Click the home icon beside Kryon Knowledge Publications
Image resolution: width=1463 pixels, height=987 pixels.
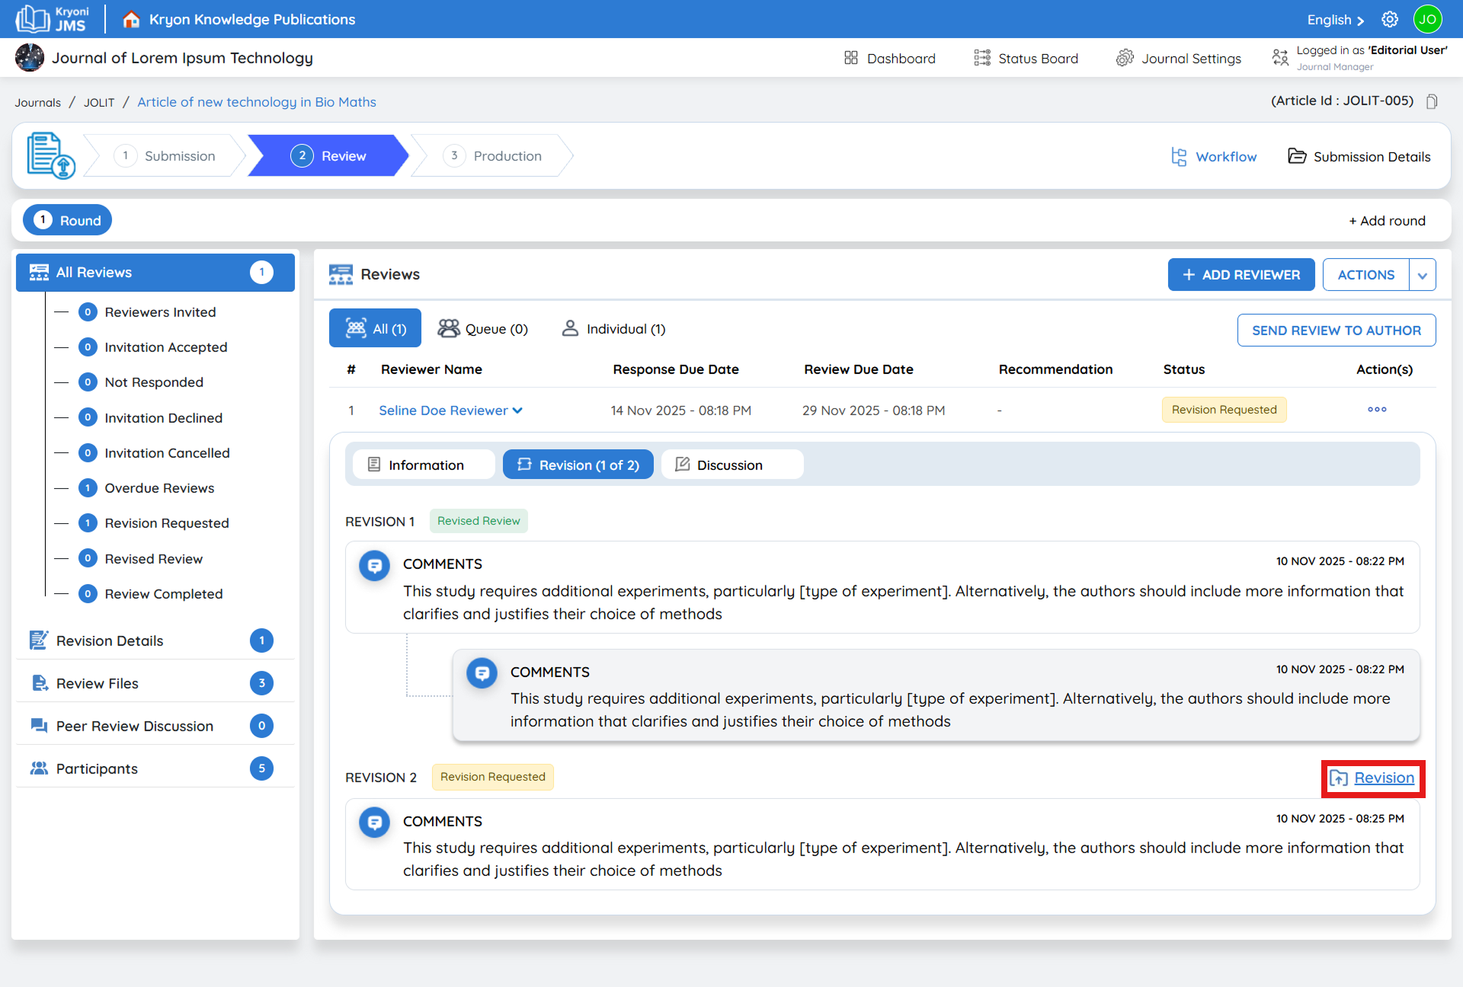click(131, 20)
